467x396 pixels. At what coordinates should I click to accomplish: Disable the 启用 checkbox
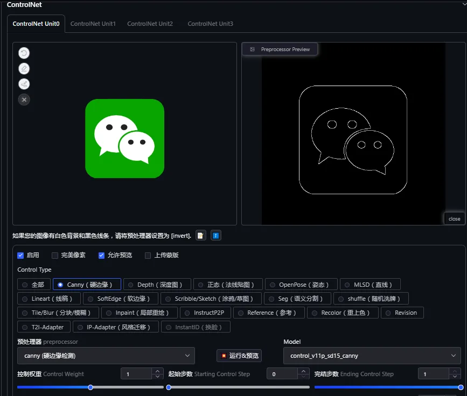coord(20,256)
